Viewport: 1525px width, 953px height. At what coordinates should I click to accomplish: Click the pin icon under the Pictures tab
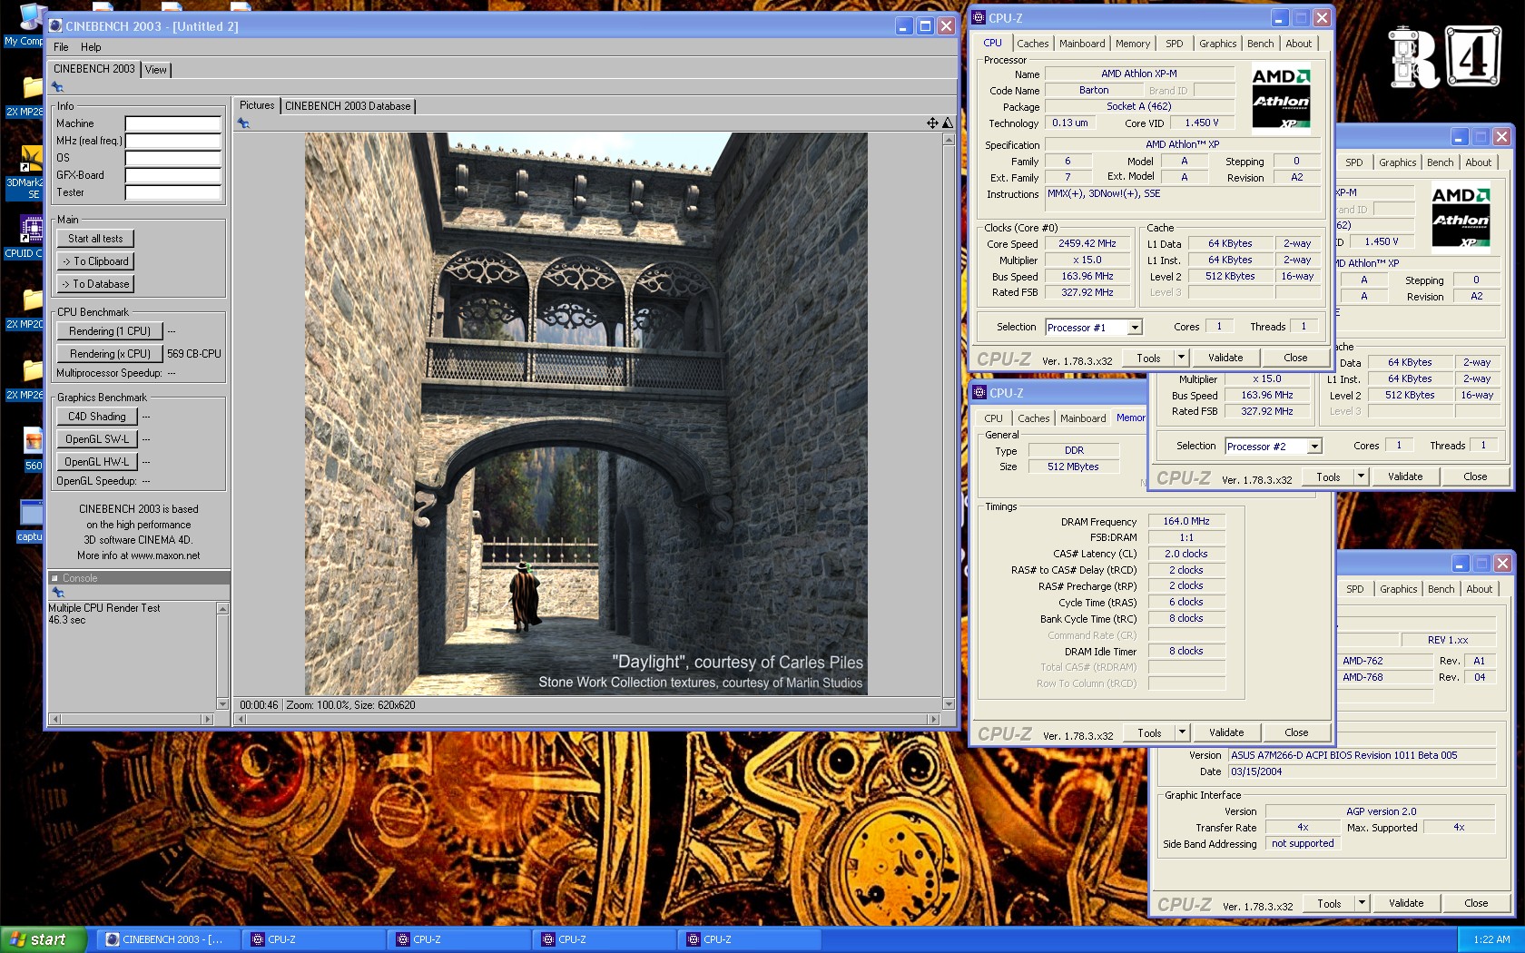point(243,123)
